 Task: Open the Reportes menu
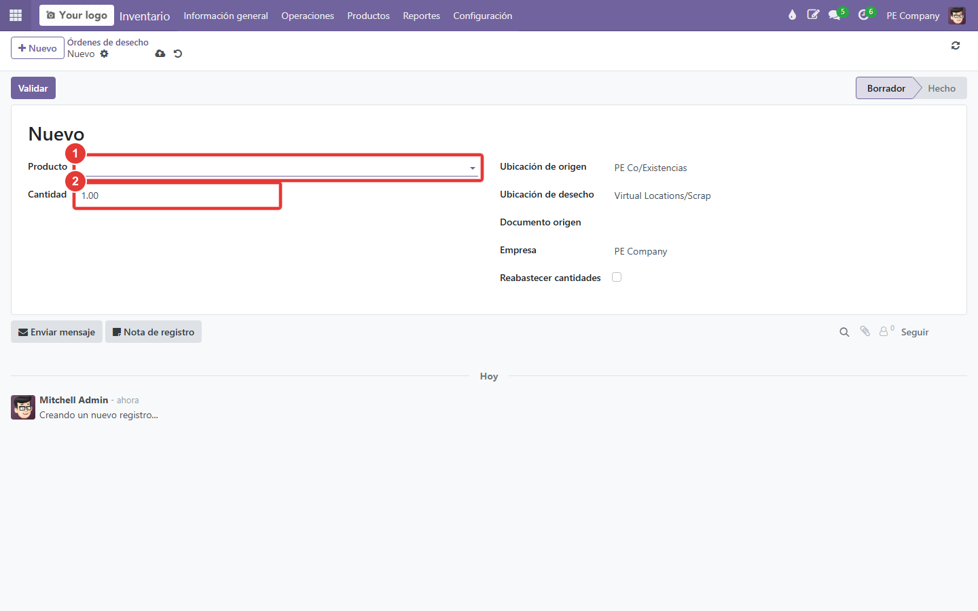click(421, 16)
